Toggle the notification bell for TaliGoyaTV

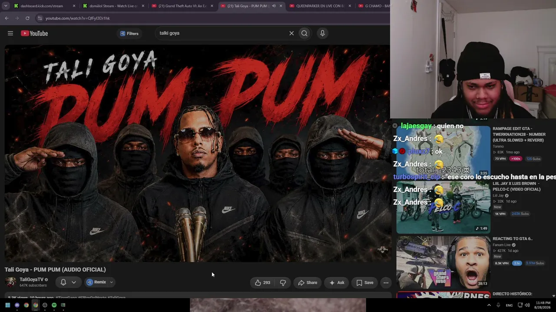click(63, 282)
